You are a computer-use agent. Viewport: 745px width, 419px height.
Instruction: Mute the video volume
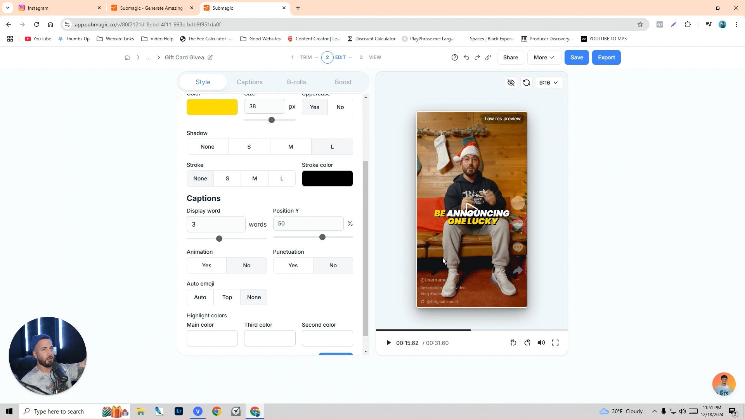pyautogui.click(x=541, y=343)
